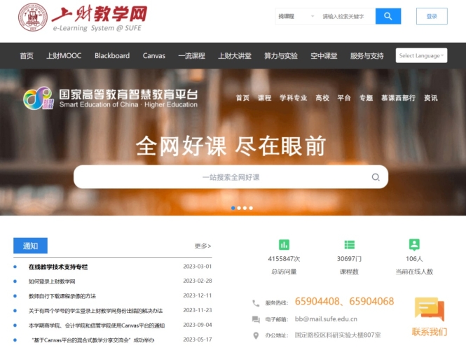Screen dimensions: 466x350
Task: Click banner nav item 慕课西部行
Action: pyautogui.click(x=398, y=98)
